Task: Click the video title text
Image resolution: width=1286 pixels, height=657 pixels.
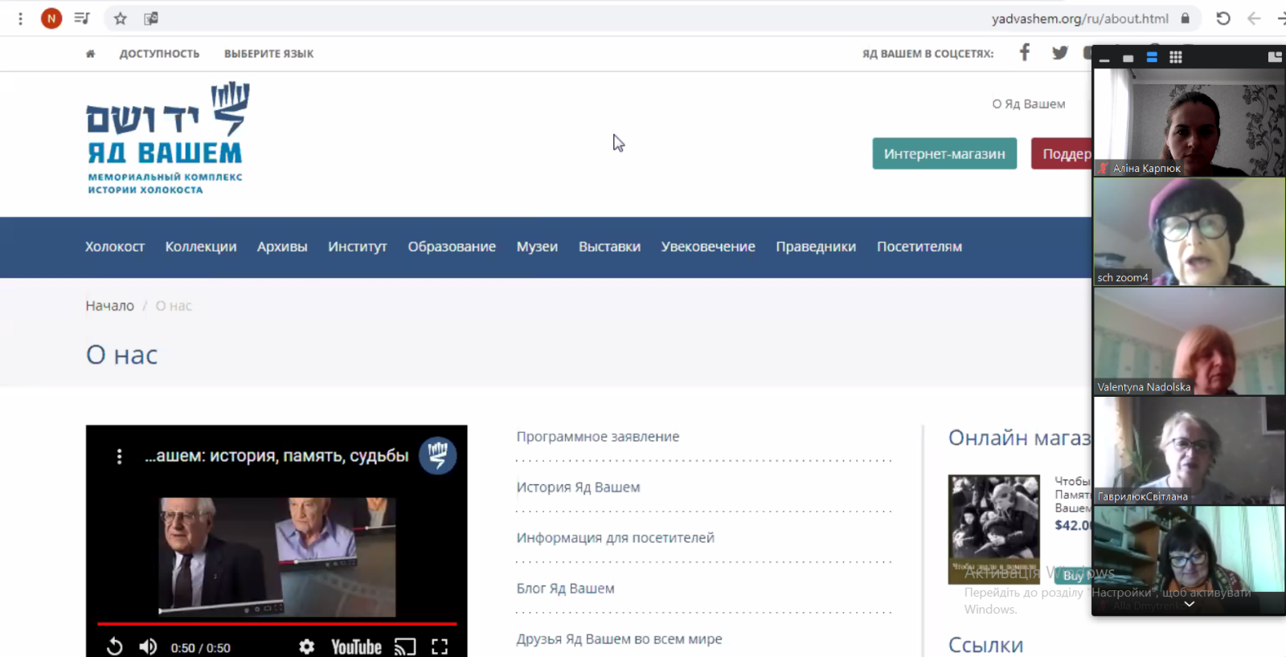Action: 276,456
